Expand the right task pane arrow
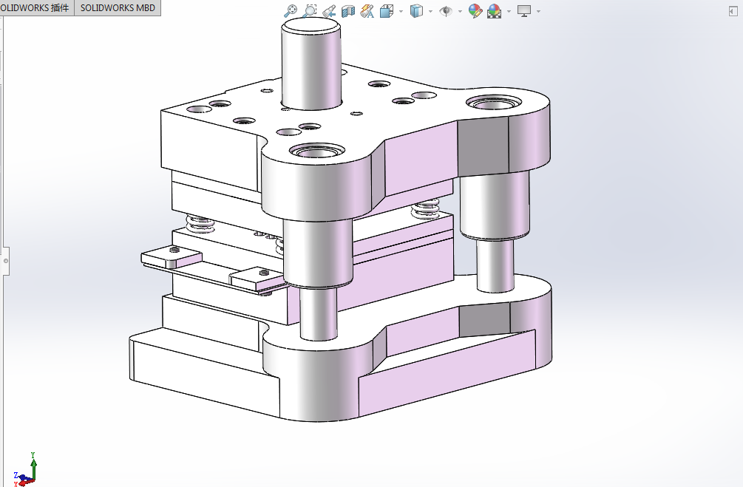743x487 pixels. coord(733,11)
